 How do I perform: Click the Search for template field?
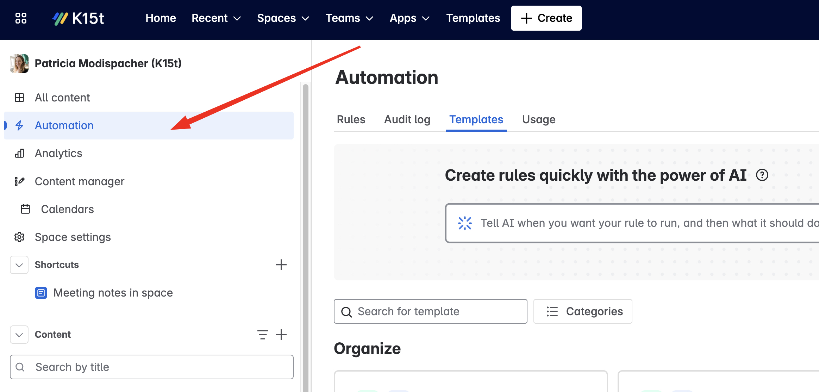[430, 311]
